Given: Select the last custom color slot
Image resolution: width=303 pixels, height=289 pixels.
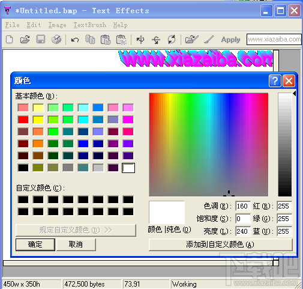Looking at the screenshot, I should pos(128,211).
